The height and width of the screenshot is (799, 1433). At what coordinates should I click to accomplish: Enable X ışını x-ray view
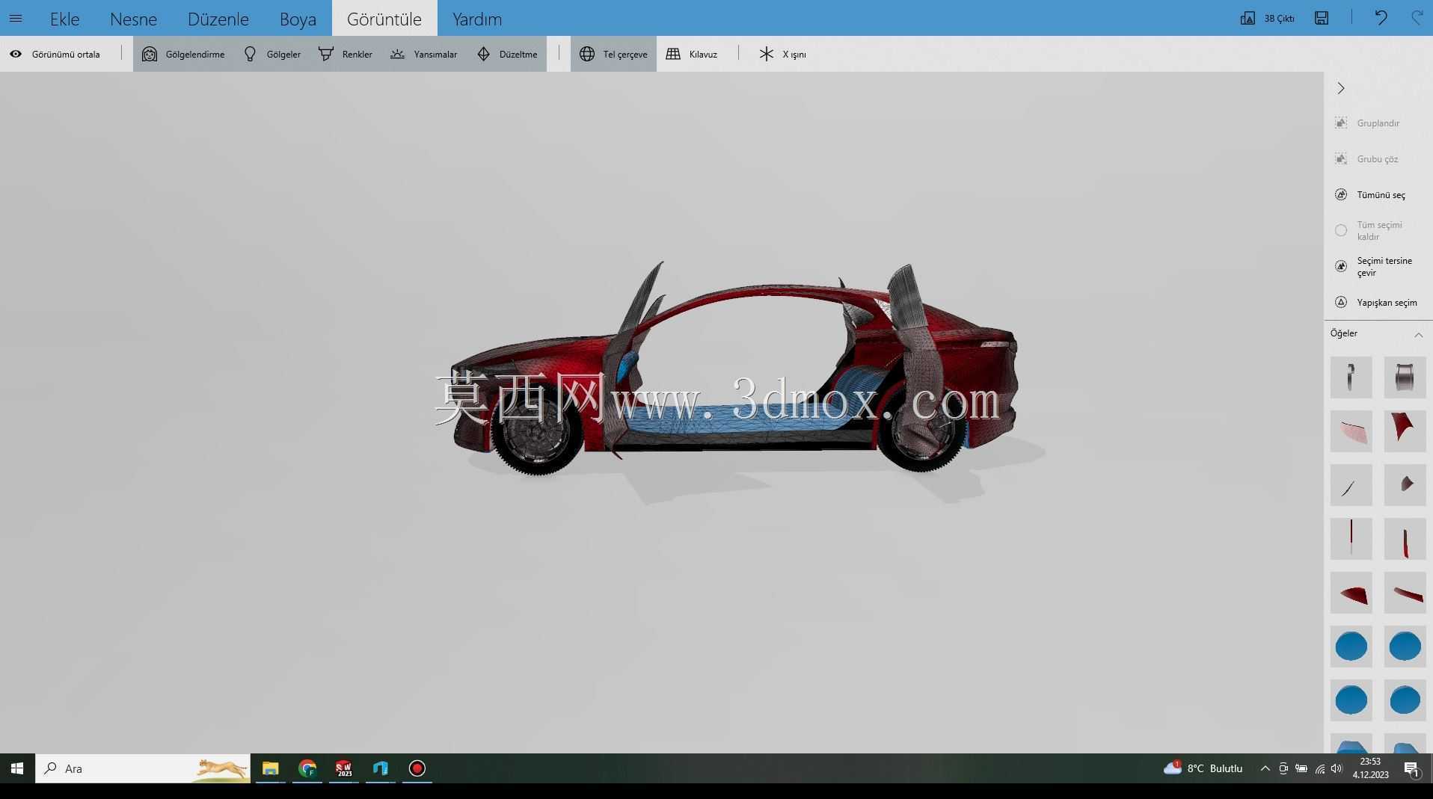(x=782, y=54)
